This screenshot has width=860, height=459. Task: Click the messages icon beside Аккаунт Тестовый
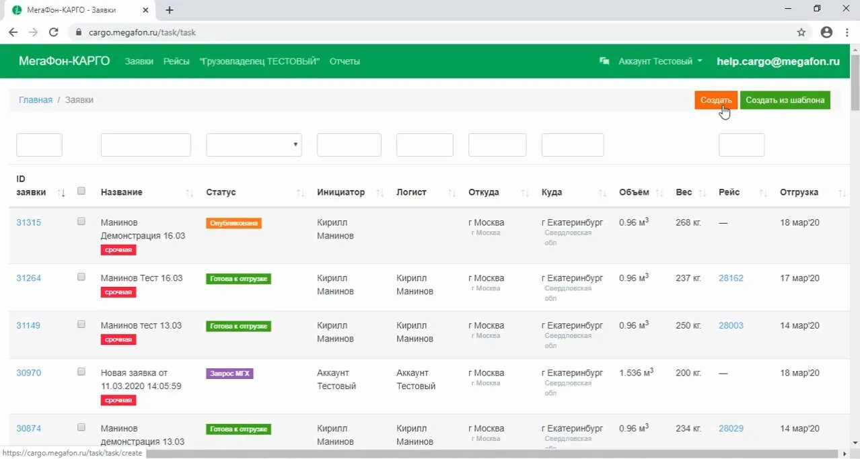[604, 61]
